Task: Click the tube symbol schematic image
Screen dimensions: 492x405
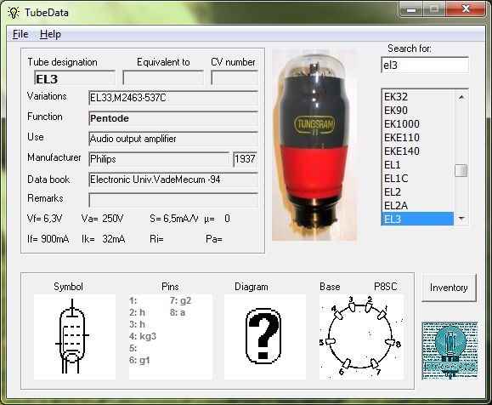Action: pyautogui.click(x=75, y=337)
